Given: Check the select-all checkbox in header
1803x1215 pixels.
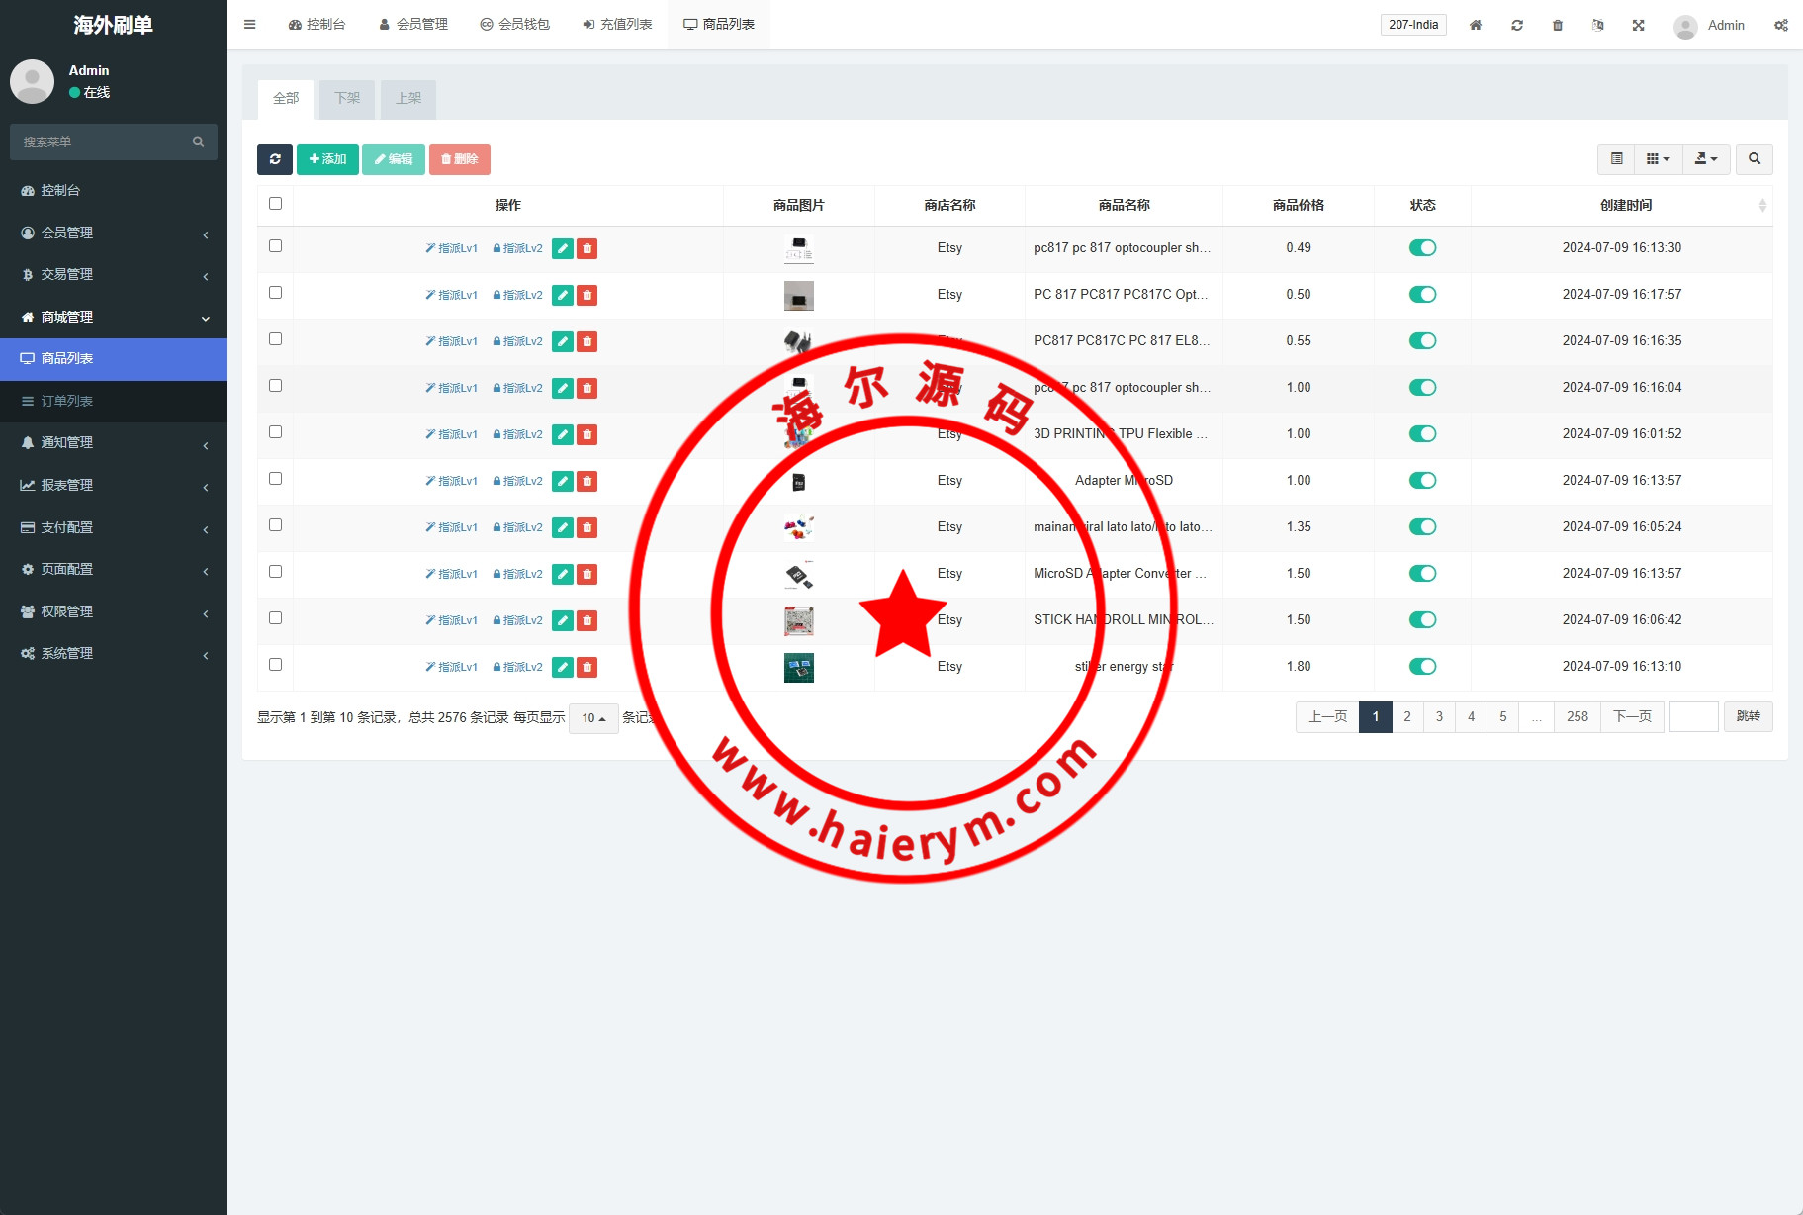Looking at the screenshot, I should (275, 204).
